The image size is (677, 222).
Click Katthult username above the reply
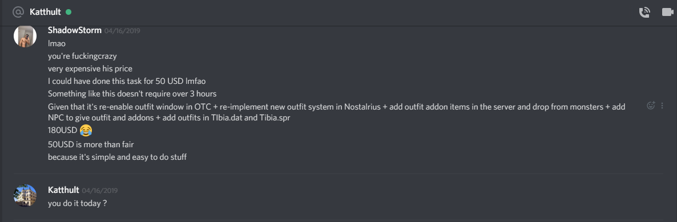pos(63,190)
